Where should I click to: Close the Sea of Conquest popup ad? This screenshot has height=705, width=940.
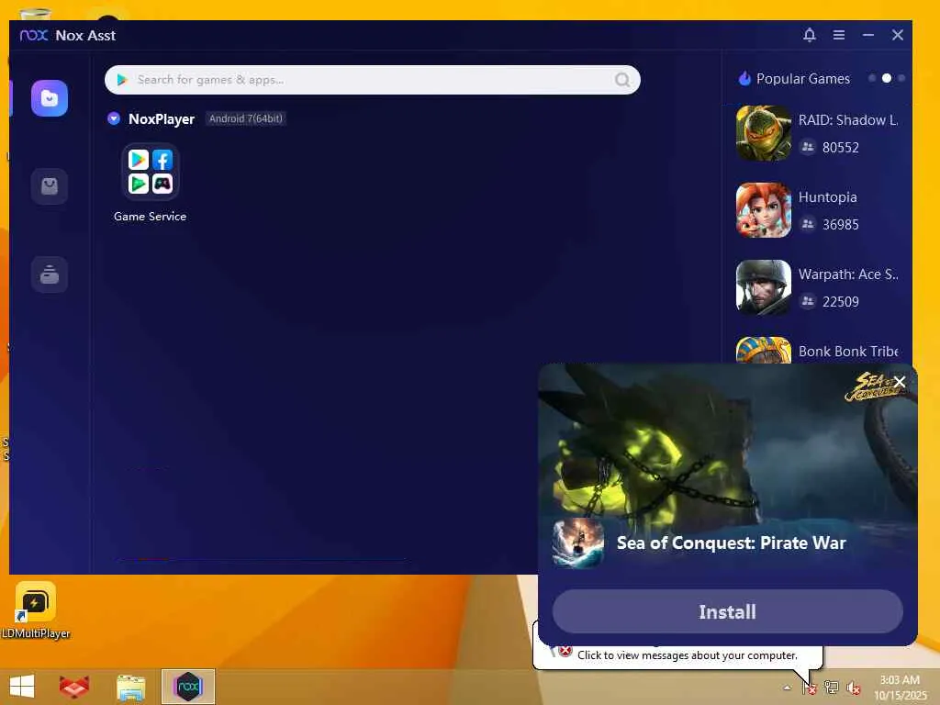point(900,382)
